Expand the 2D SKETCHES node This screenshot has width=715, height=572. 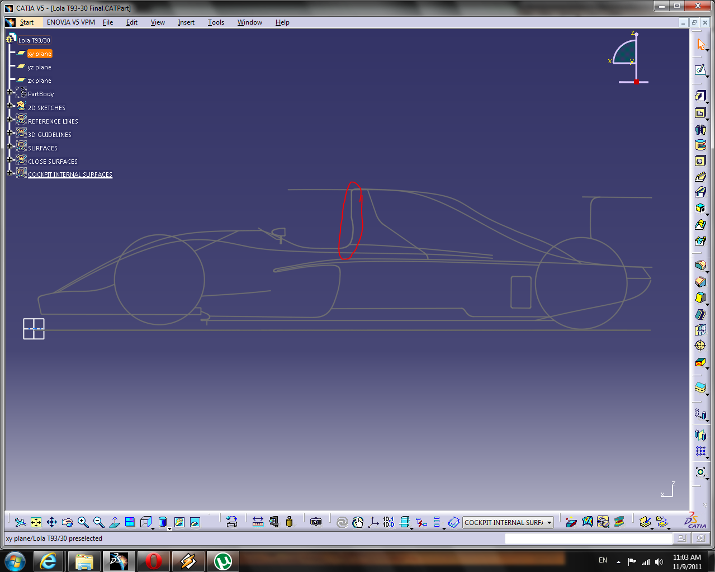[x=10, y=105]
